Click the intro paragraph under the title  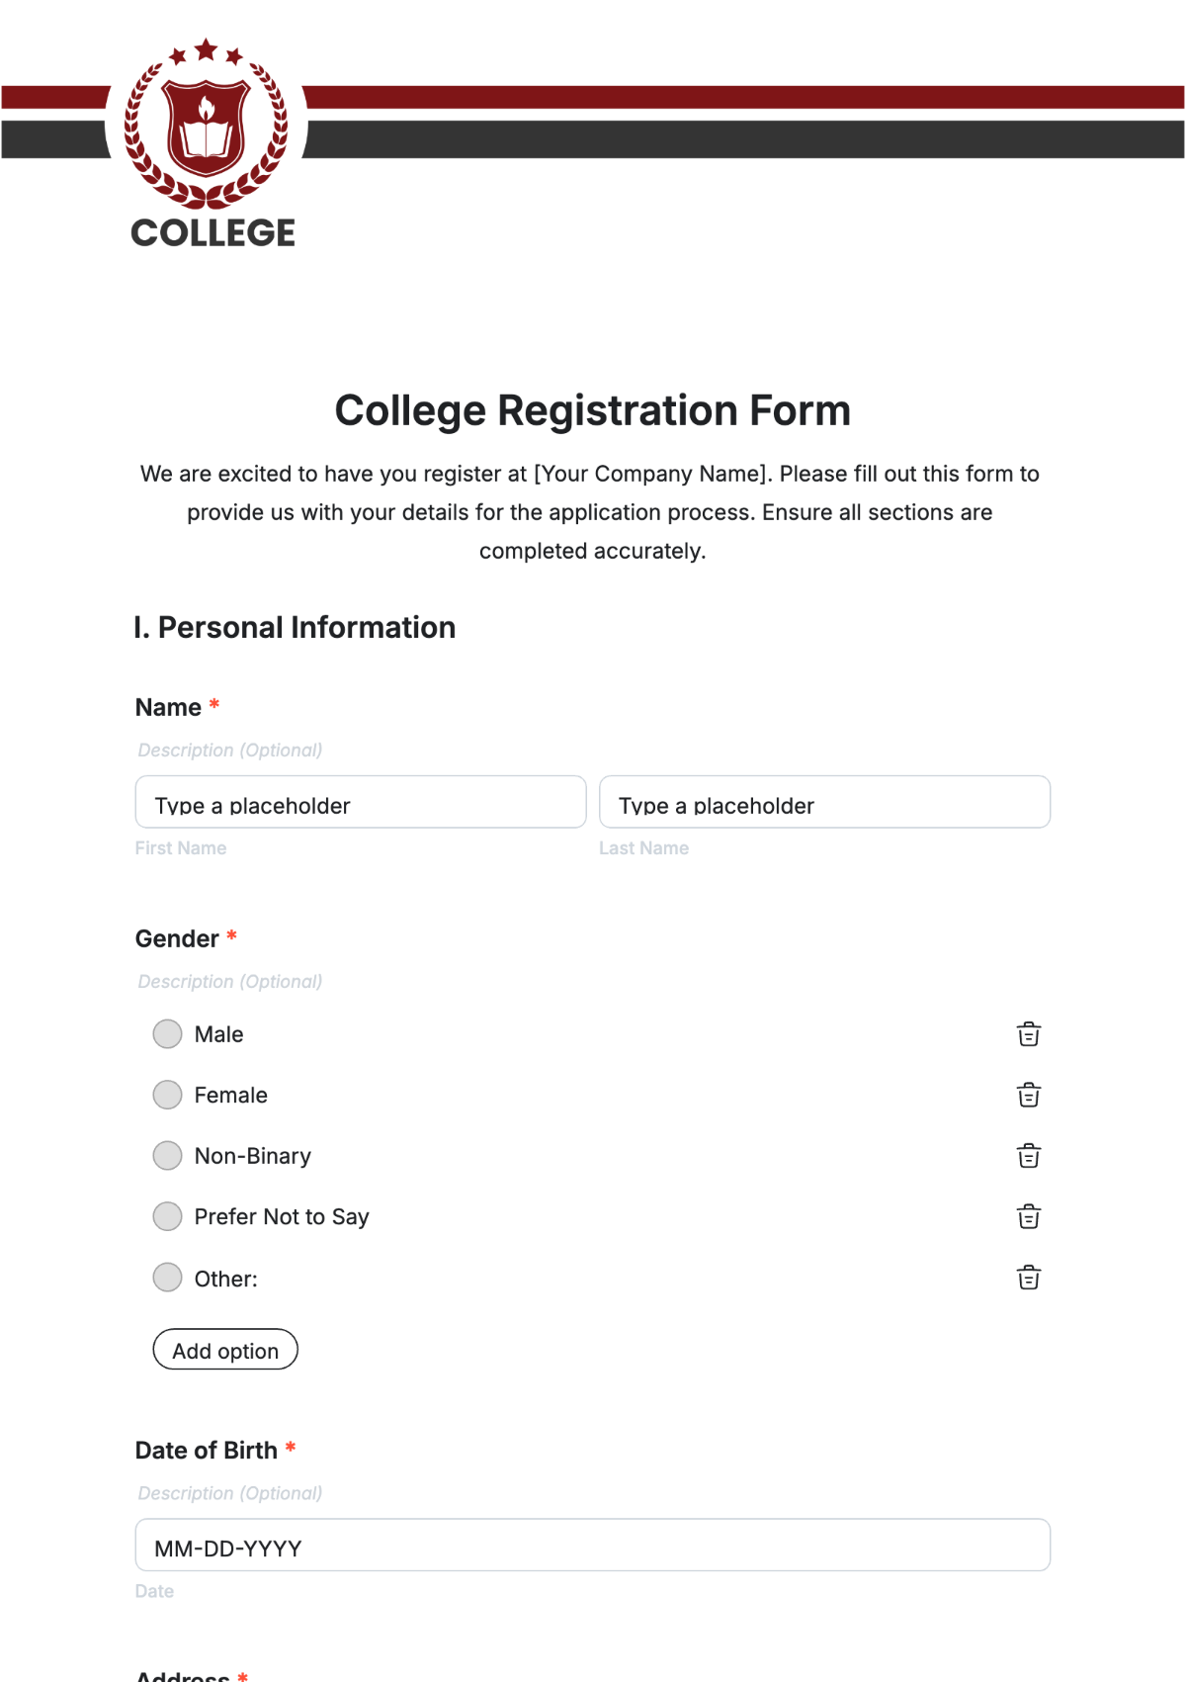pos(591,512)
